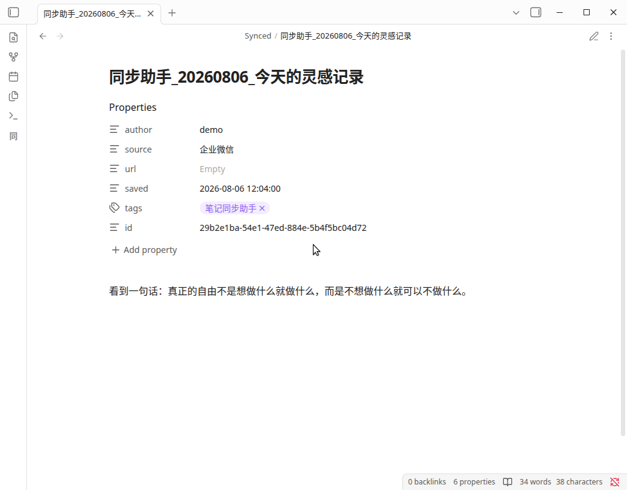Open graph view from ribbon

[13, 57]
